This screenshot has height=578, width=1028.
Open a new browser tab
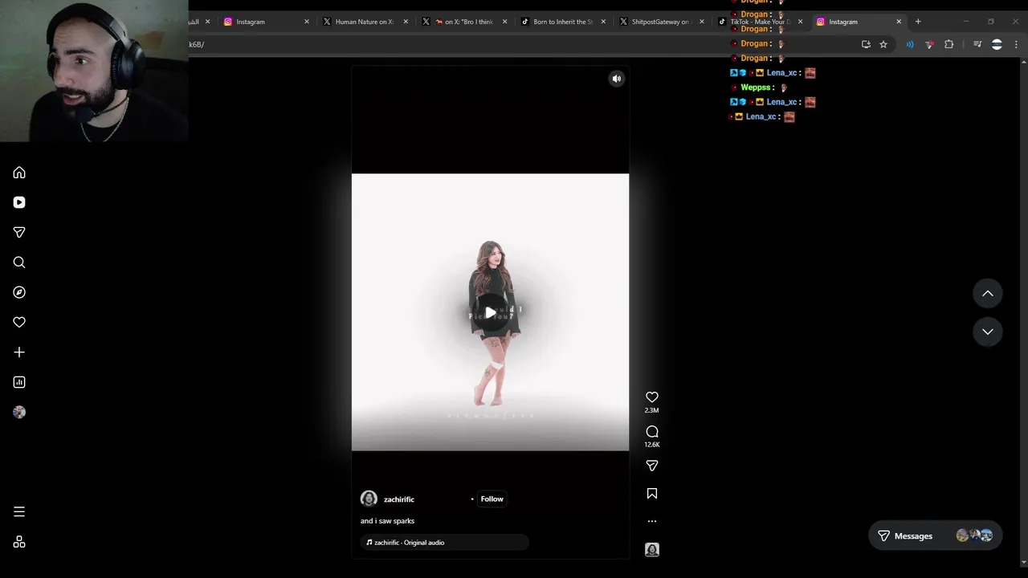[918, 22]
